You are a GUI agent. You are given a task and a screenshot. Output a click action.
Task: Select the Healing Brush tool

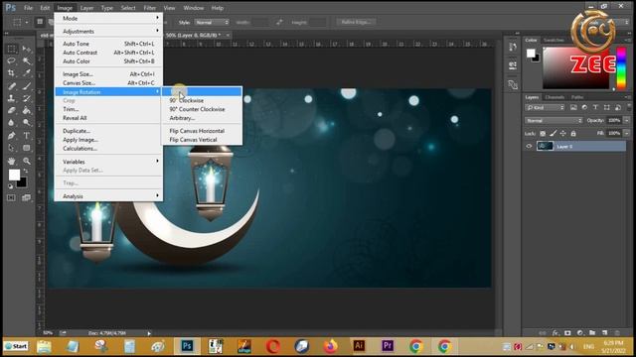pyautogui.click(x=12, y=86)
